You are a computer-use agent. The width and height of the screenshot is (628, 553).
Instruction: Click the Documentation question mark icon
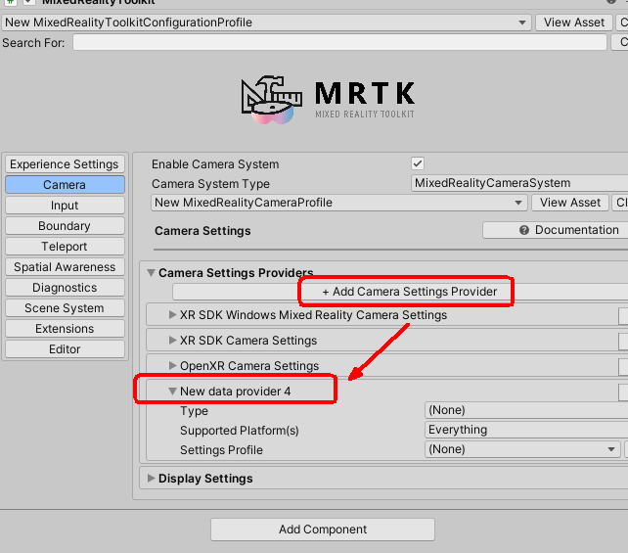[524, 230]
